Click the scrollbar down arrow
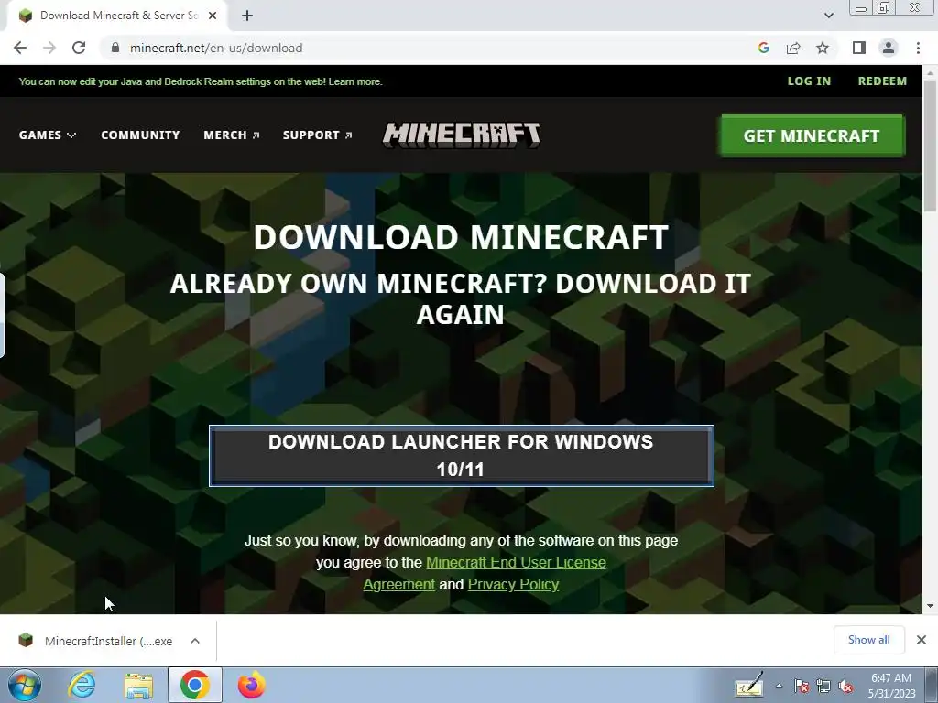The image size is (938, 703). click(x=930, y=606)
